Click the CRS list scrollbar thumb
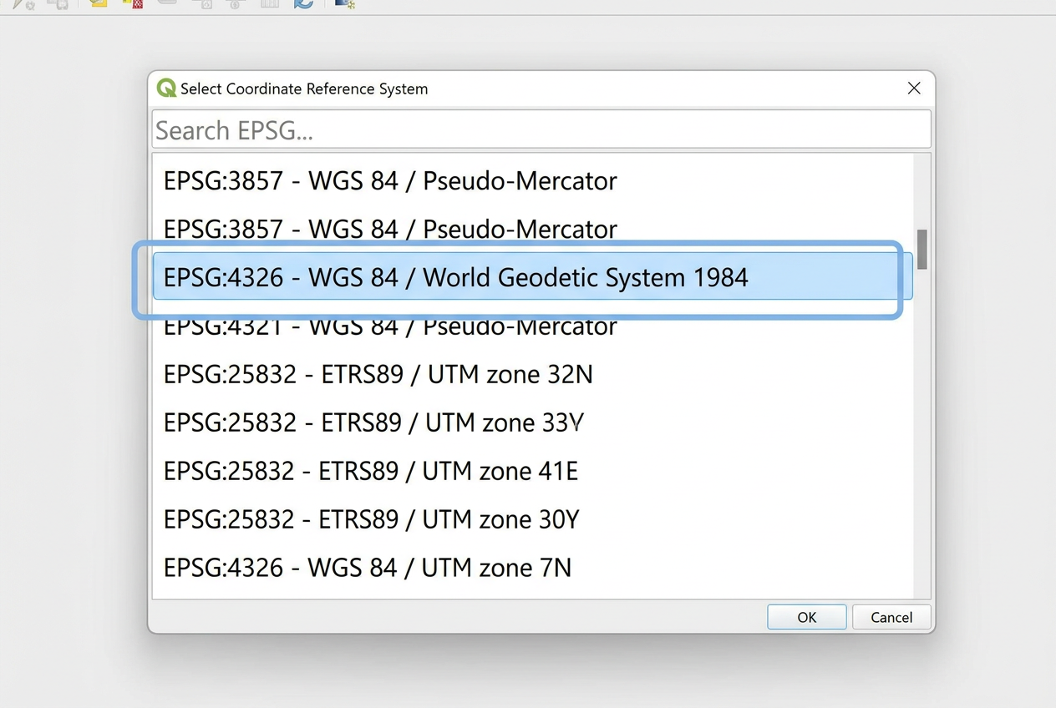This screenshot has width=1056, height=708. coord(922,250)
